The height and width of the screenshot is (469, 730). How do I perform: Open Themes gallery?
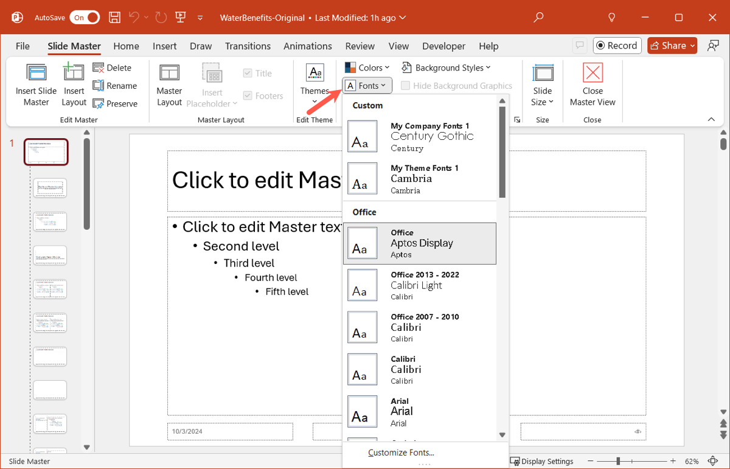coord(315,85)
